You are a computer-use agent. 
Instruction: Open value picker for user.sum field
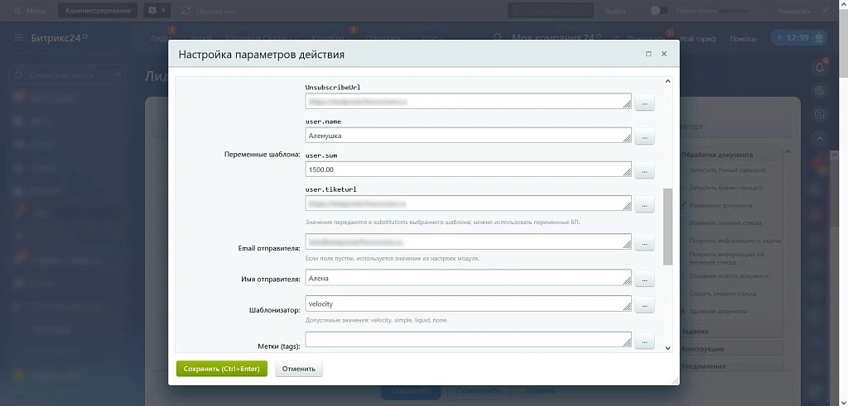(x=644, y=170)
